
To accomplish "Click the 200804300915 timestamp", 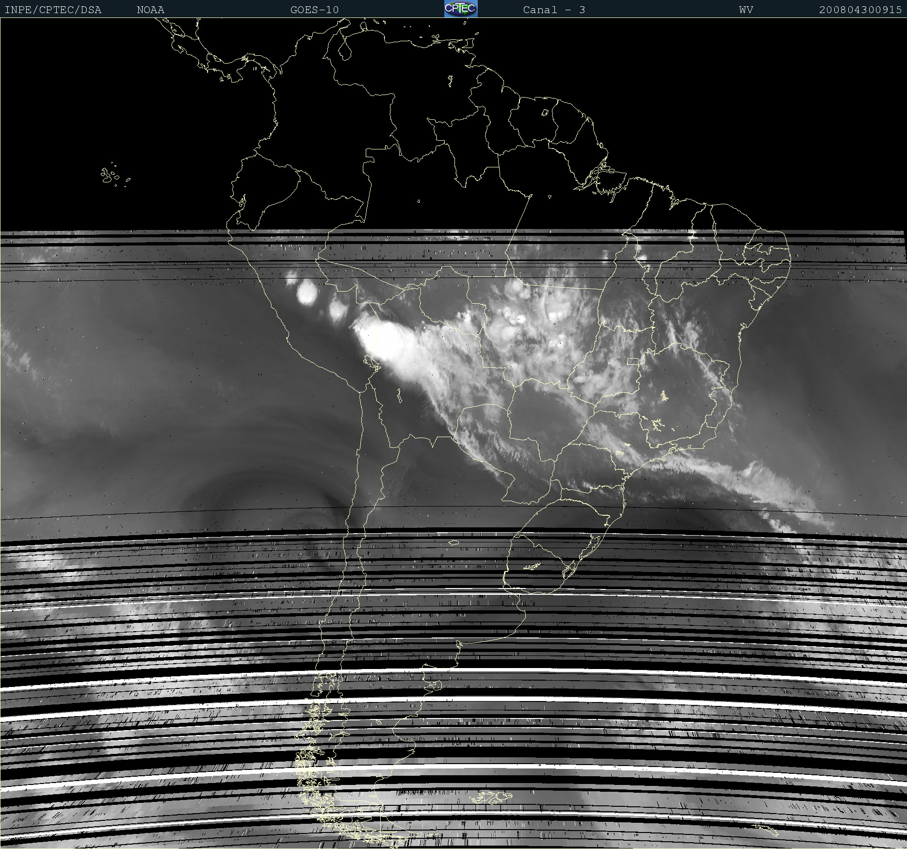I will 860,10.
